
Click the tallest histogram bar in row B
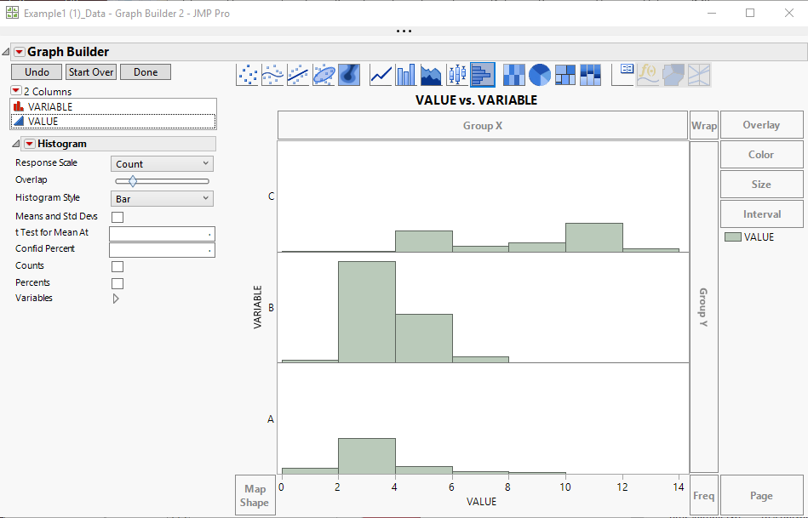pos(367,312)
